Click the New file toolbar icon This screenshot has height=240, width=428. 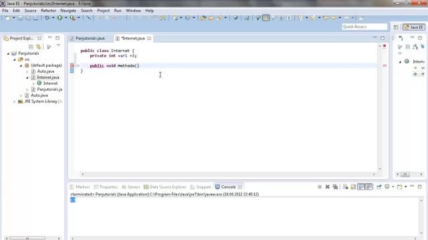coord(7,18)
